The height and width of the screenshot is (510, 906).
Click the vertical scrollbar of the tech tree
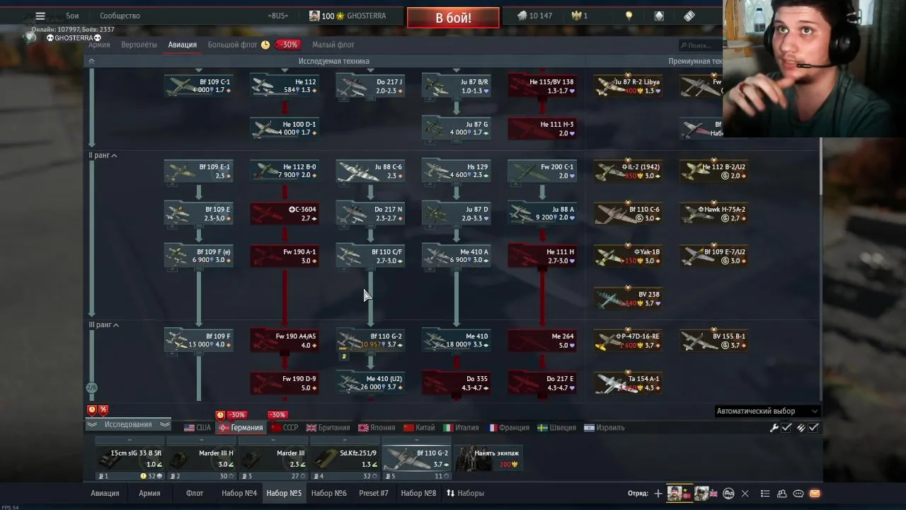point(821,166)
